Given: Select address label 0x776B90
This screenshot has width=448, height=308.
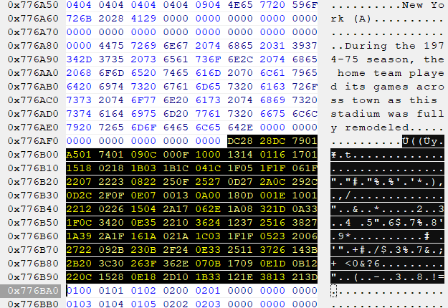Looking at the screenshot, I should click(x=33, y=277).
